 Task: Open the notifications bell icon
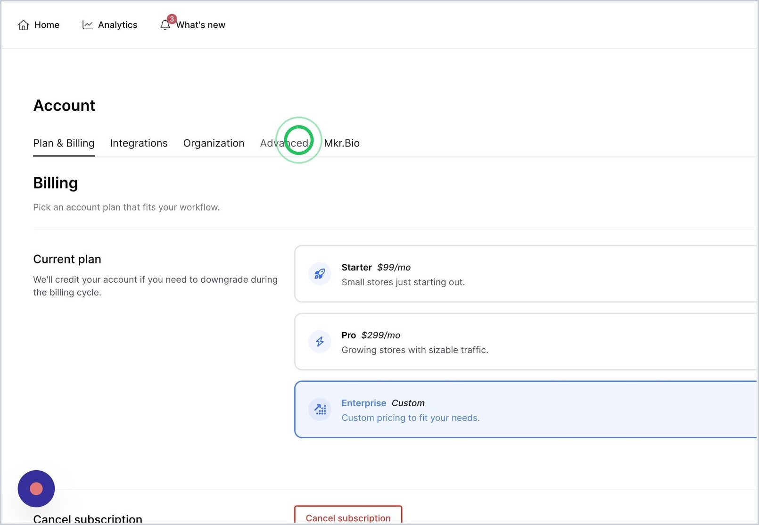pos(165,25)
